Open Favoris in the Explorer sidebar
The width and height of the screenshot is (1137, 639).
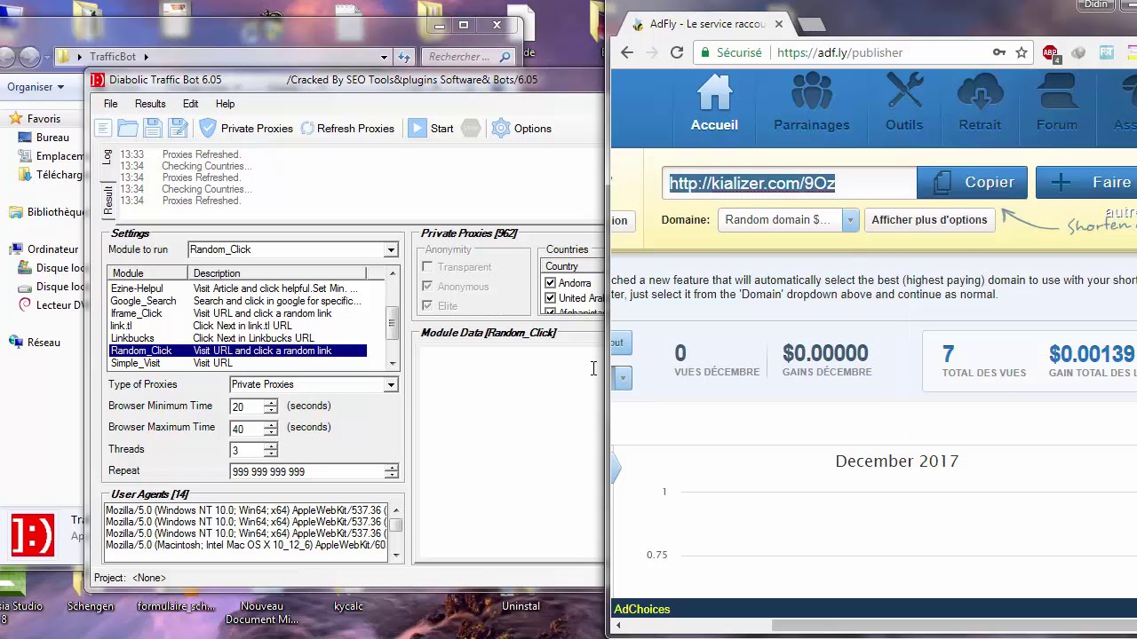pos(44,119)
